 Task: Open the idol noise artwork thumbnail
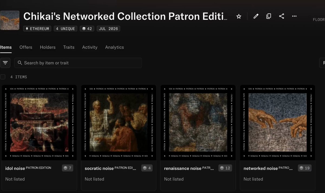(39, 123)
